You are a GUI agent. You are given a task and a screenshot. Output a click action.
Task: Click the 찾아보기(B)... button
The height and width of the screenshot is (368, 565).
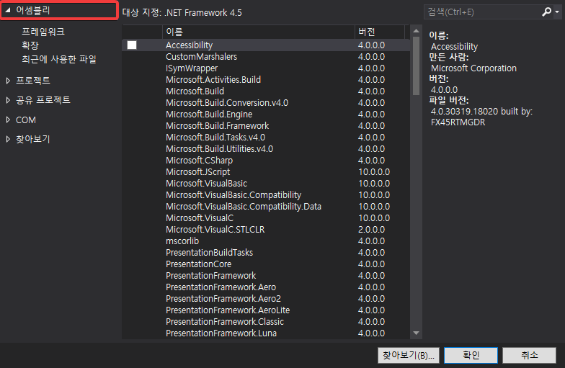[409, 356]
